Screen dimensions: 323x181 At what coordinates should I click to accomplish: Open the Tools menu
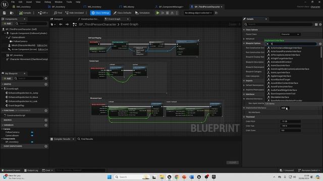[69, 2]
